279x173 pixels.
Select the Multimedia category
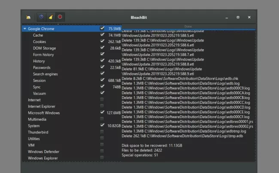tap(37, 119)
